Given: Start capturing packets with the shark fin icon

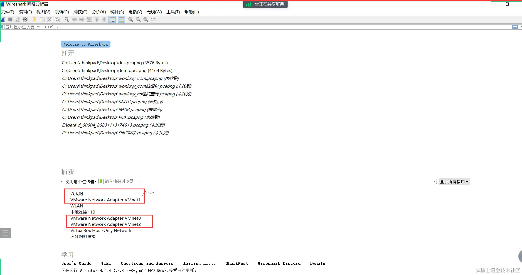Looking at the screenshot, I should tap(3, 19).
